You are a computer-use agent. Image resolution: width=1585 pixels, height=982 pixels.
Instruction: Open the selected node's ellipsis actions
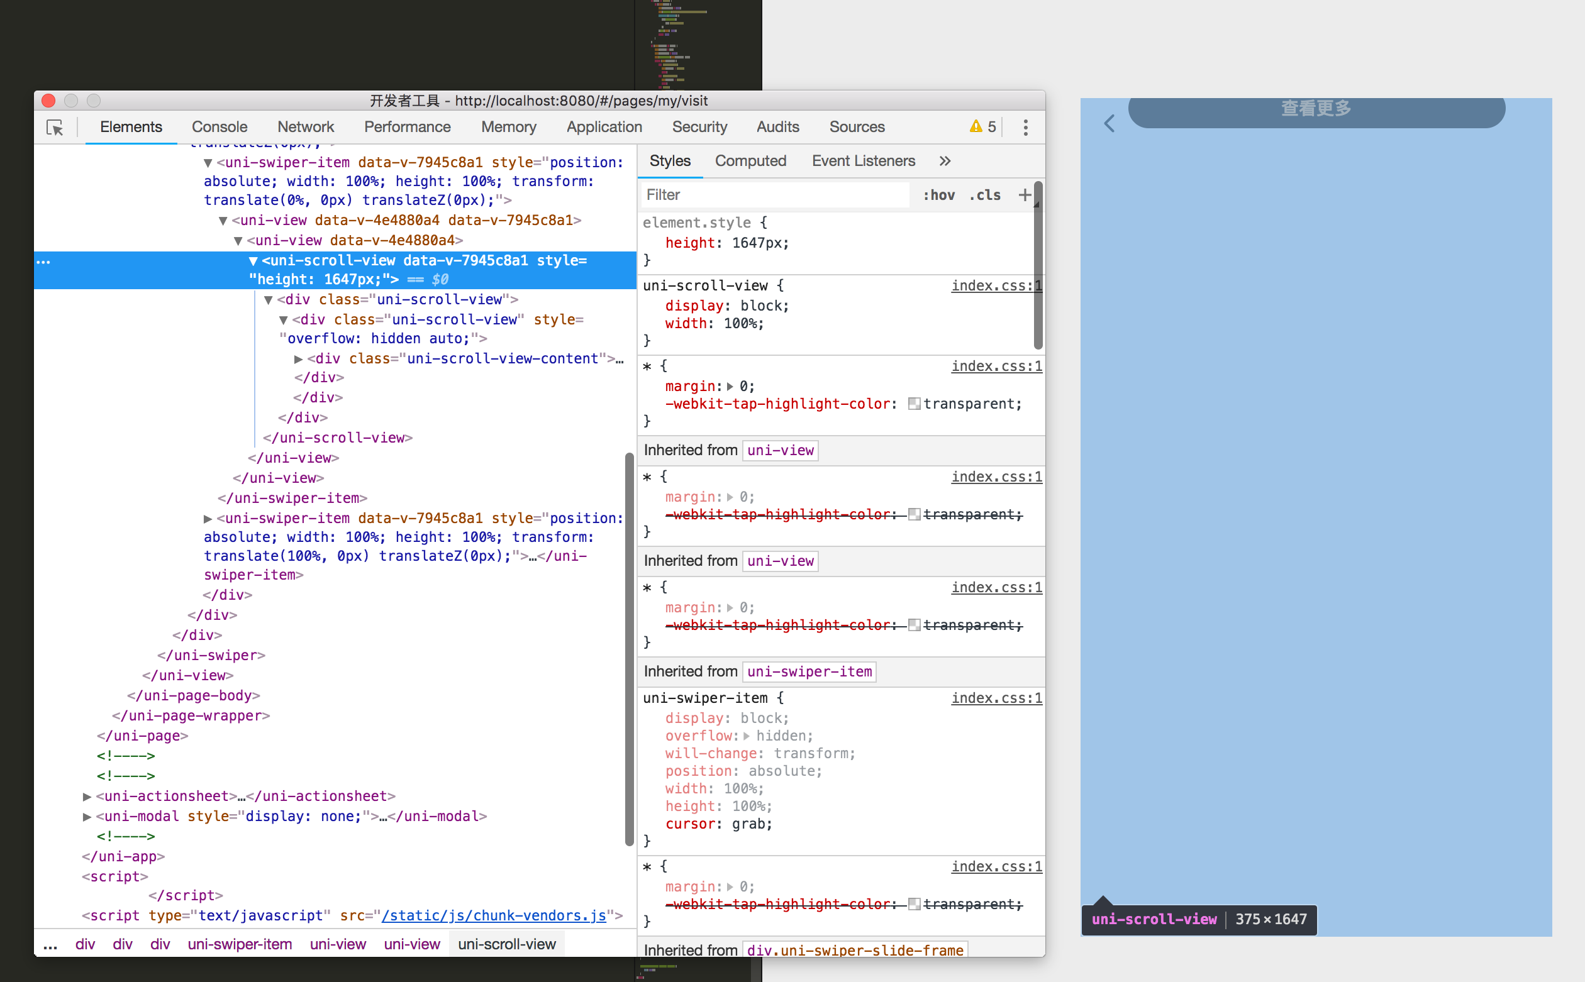point(43,262)
